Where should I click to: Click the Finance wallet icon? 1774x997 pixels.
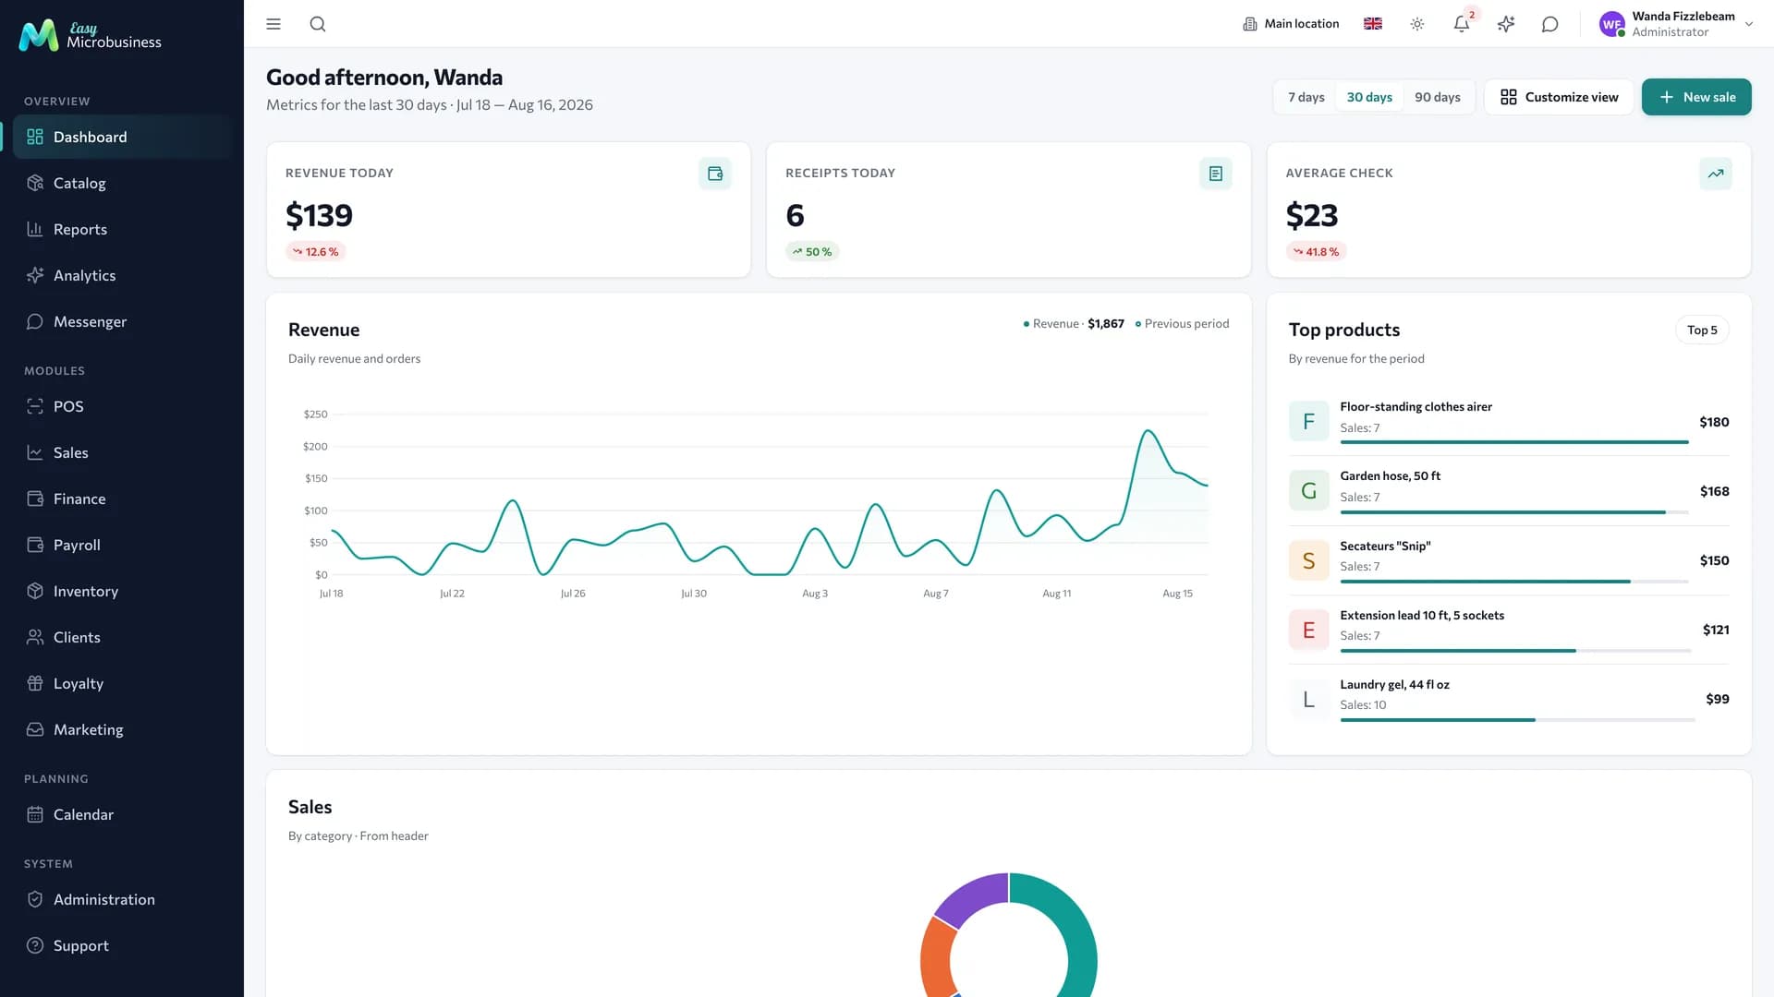point(35,498)
